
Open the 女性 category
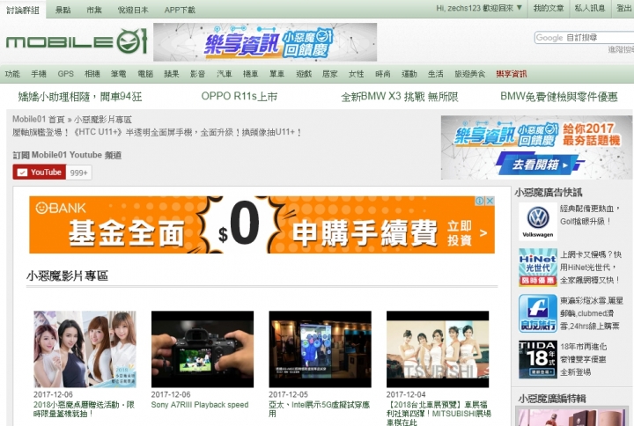pos(357,74)
